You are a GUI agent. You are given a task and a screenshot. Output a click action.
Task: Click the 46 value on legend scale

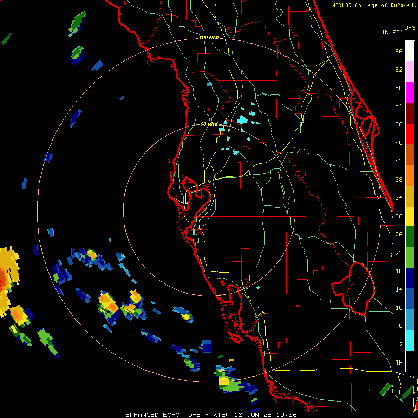[x=399, y=143]
